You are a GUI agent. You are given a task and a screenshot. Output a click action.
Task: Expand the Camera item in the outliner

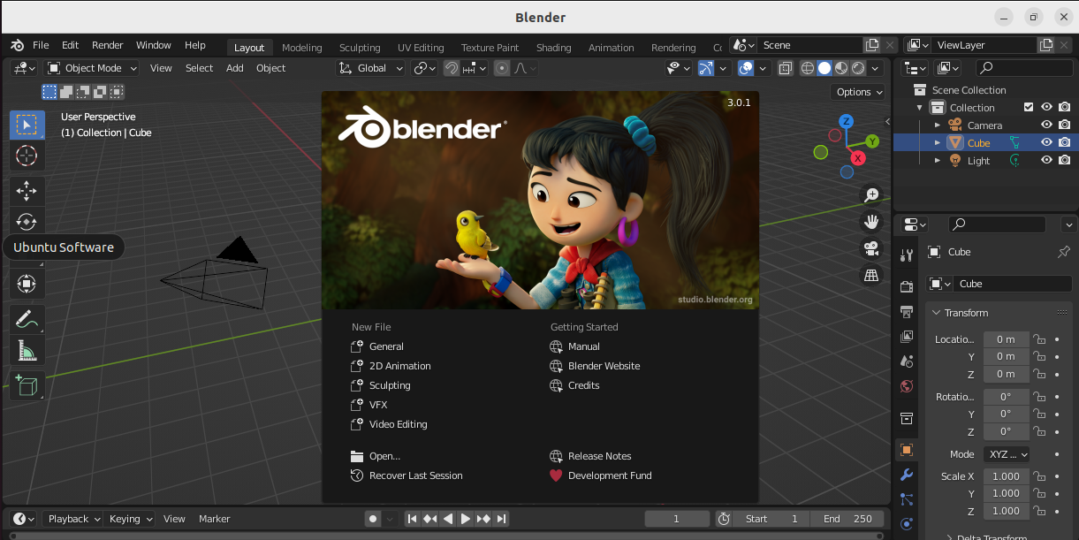tap(938, 124)
